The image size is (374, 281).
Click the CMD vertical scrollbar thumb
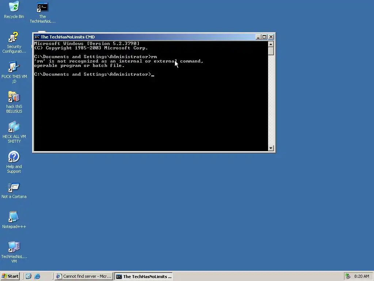271,51
